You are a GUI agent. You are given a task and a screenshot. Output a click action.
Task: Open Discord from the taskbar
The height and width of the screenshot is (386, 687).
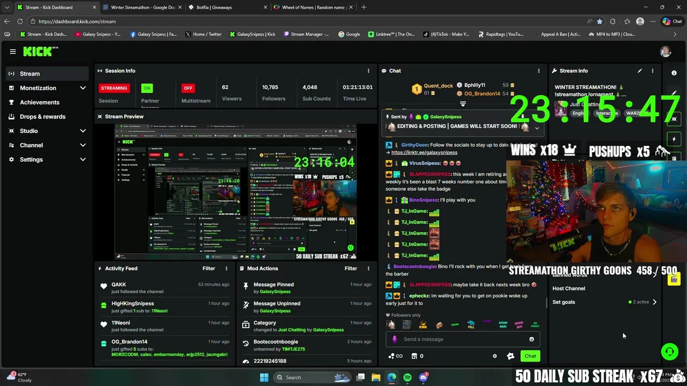point(423,377)
